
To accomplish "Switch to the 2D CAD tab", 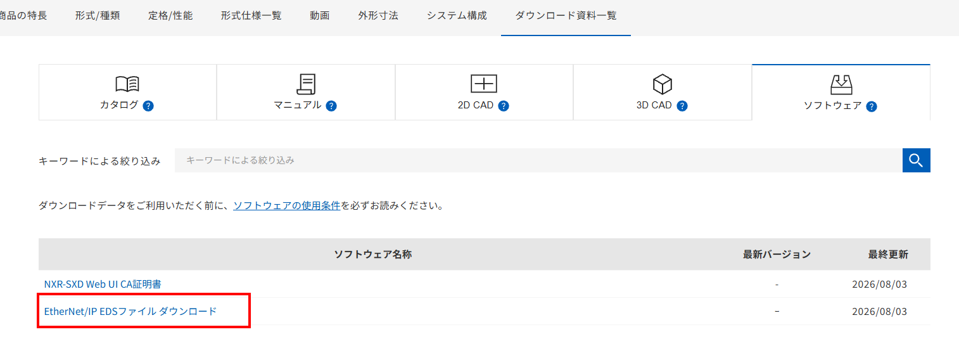I will coord(484,93).
